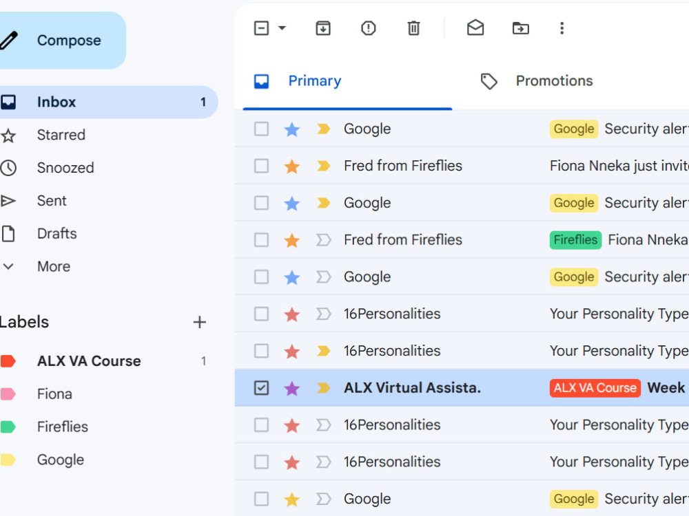Click the green Fireflies chip in email row

pos(575,240)
